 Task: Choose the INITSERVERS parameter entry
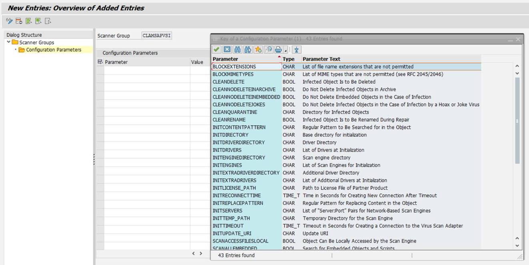pos(227,211)
